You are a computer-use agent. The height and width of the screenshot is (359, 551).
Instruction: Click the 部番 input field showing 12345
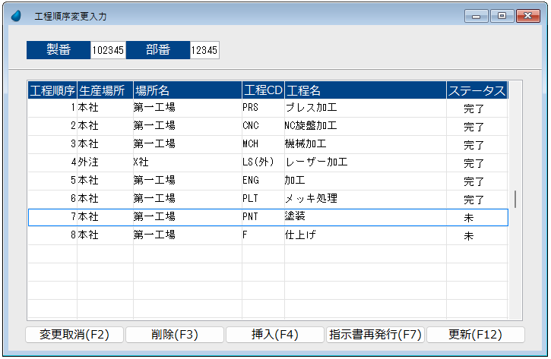(x=204, y=50)
